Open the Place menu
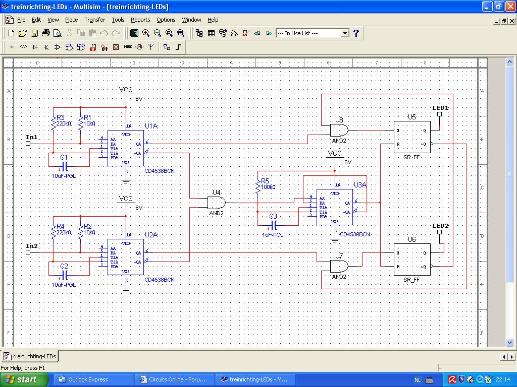The width and height of the screenshot is (517, 387). 71,20
